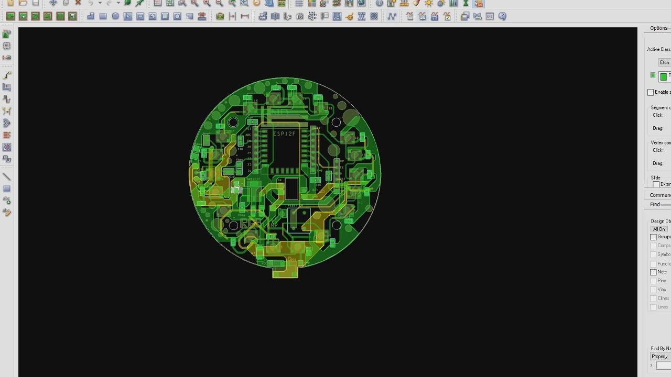671x377 pixels.
Task: Select the add line tool in sidebar
Action: [7, 177]
